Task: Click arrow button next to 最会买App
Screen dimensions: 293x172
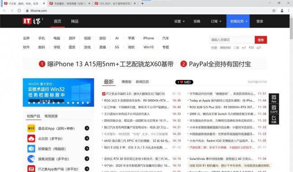Action: [x=87, y=128]
